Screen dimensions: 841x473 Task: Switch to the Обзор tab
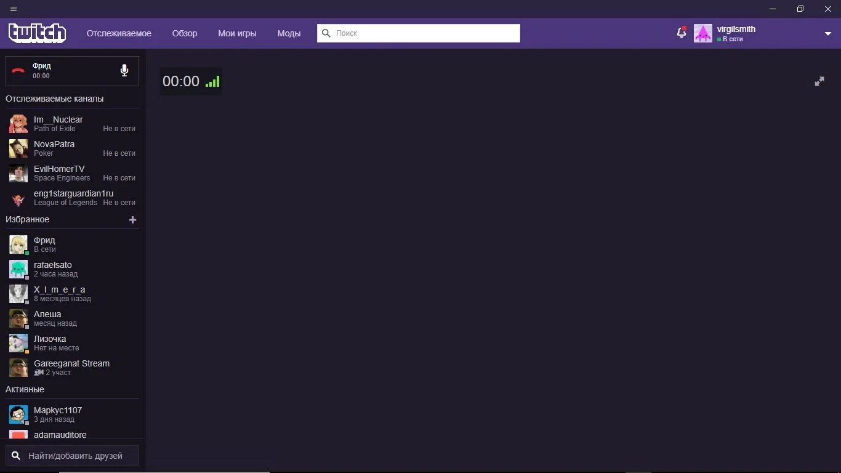[185, 33]
